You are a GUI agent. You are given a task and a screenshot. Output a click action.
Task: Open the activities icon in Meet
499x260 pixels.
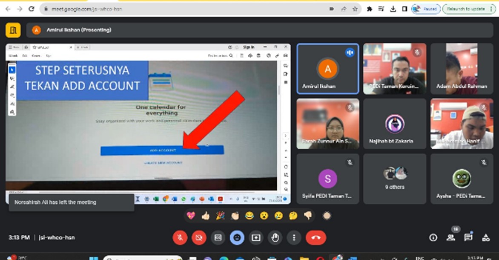486,238
